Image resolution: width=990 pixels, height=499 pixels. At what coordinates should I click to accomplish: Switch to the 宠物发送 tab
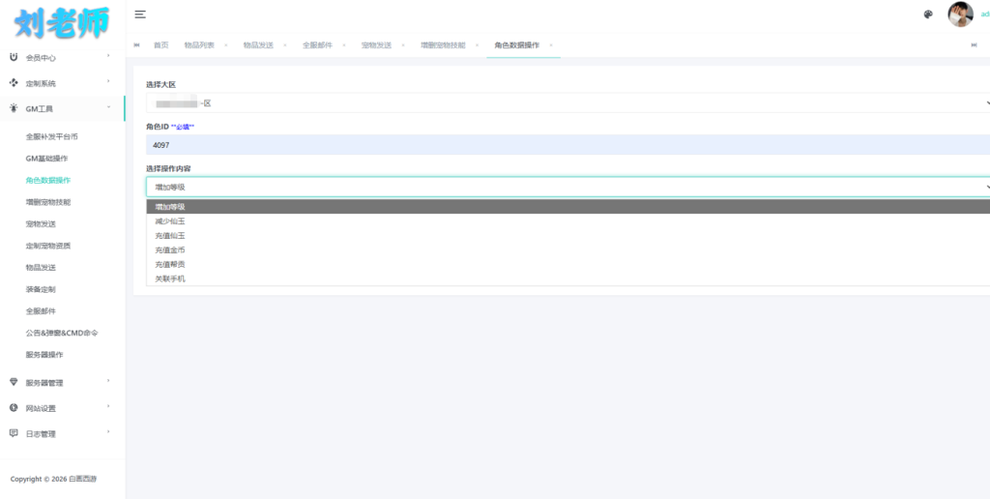[376, 45]
